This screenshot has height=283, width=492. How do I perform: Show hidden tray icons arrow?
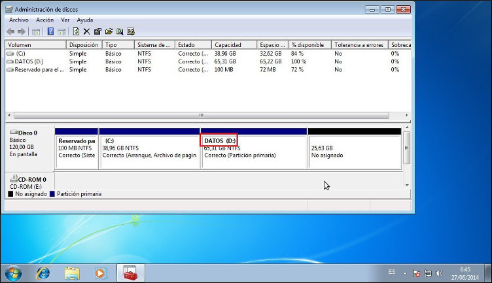pyautogui.click(x=405, y=274)
